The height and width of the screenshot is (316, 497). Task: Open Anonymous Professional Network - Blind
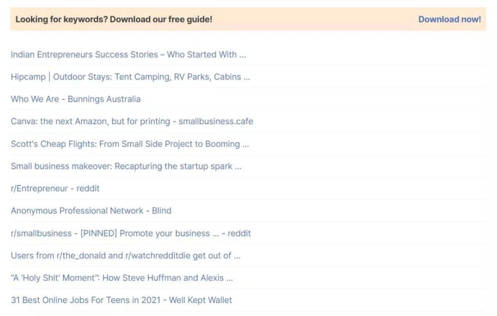tap(91, 211)
